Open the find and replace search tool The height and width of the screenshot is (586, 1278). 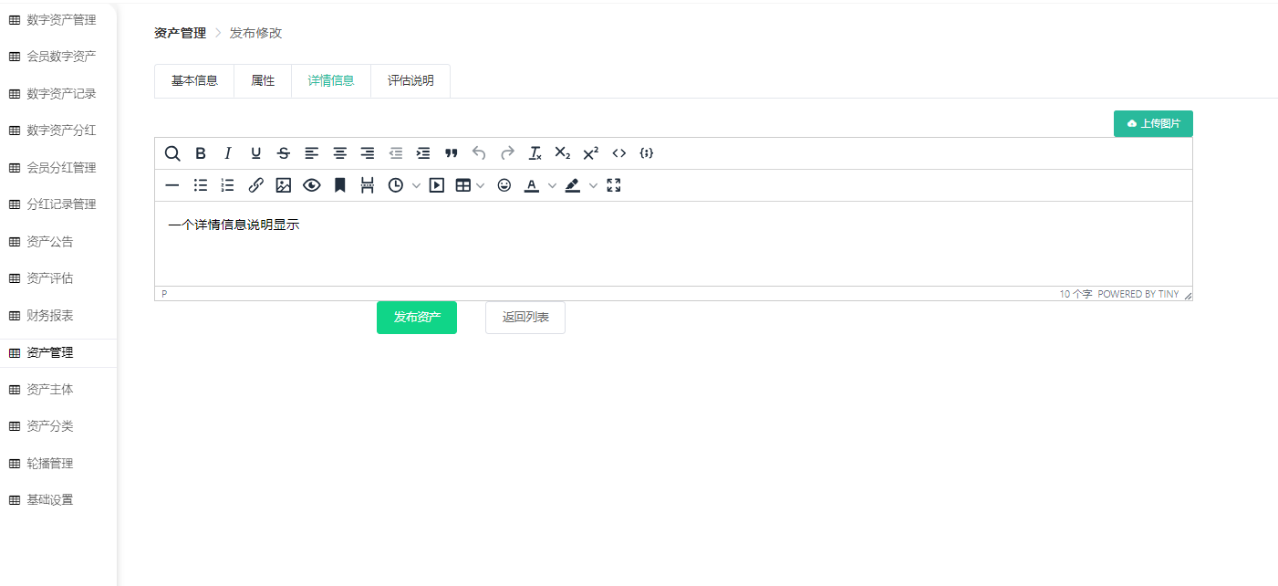click(x=172, y=153)
